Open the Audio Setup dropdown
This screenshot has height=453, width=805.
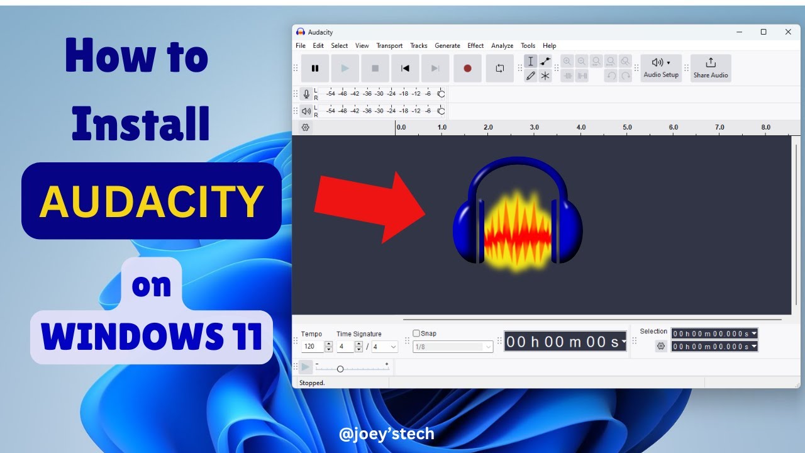point(661,68)
